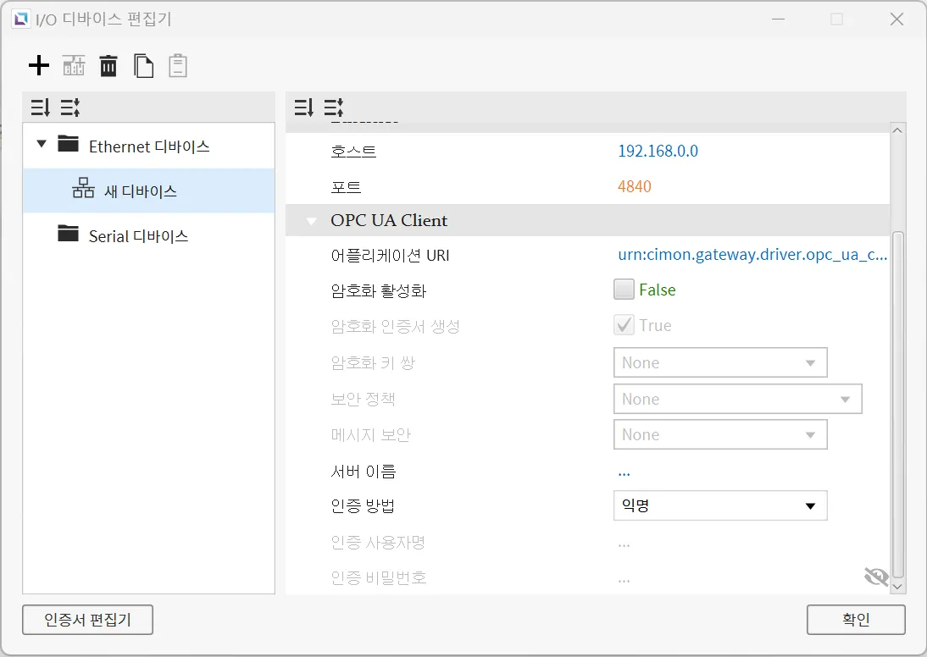
Task: Click the 호스트 field value 192.168.0.0
Action: coord(658,152)
